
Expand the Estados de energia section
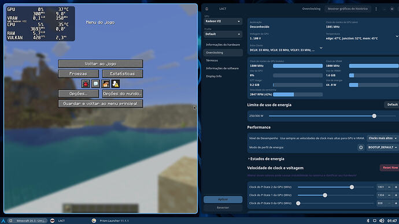266,159
